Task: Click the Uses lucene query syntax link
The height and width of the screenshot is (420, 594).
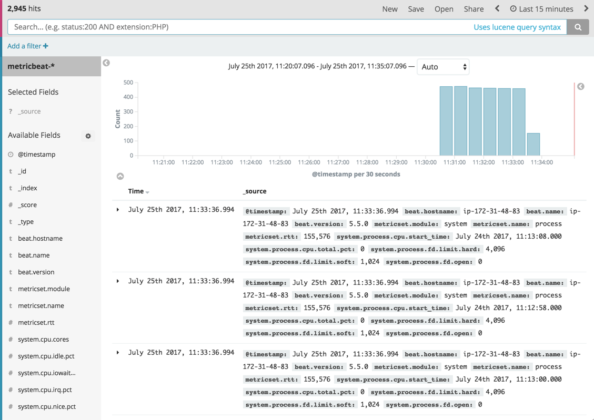Action: [517, 27]
